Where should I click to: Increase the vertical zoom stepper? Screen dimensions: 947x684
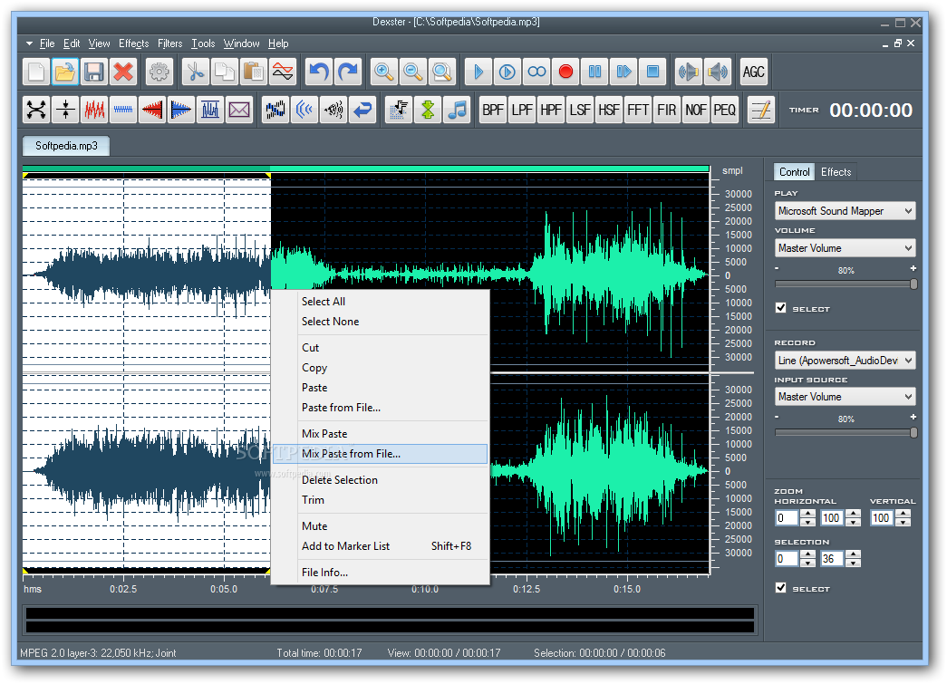[x=903, y=514]
